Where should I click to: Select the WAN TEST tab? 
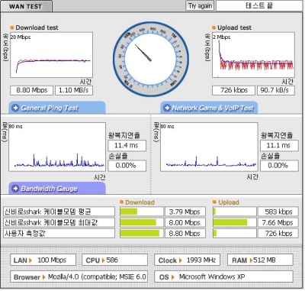point(26,6)
